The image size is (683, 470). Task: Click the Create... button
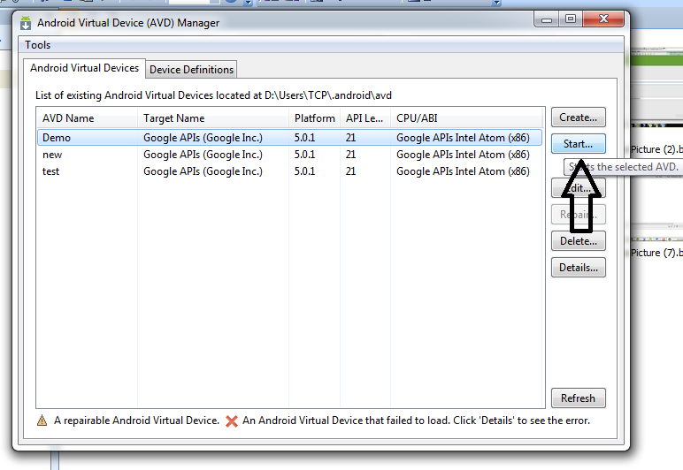click(578, 117)
